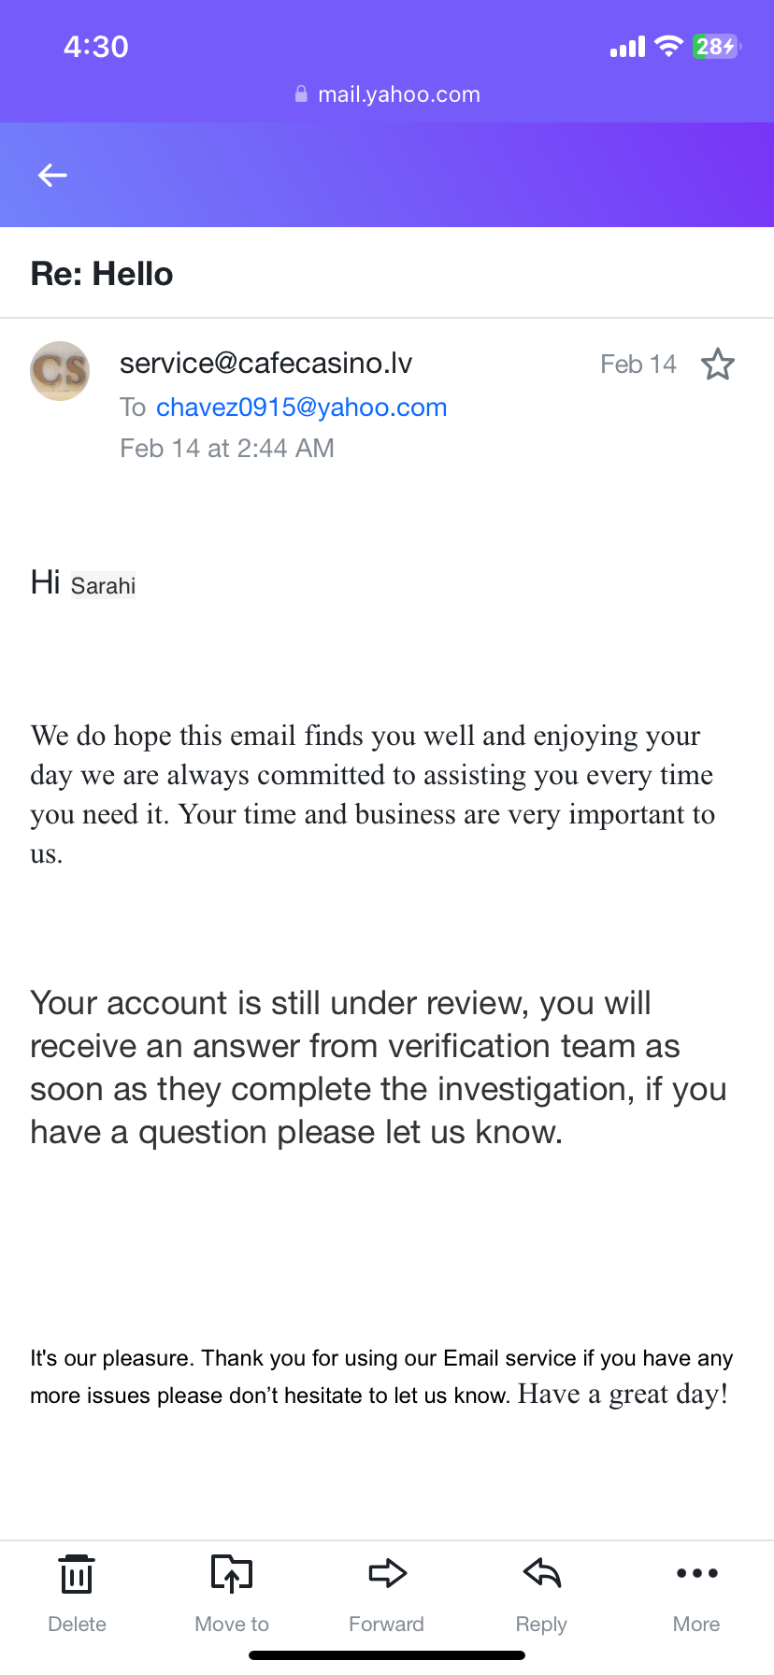Tap the trash Delete icon
774x1675 pixels.
click(77, 1574)
